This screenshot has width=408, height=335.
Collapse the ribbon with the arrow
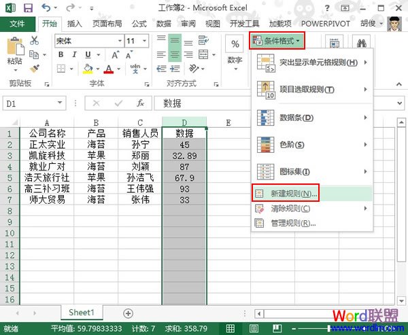[x=399, y=84]
